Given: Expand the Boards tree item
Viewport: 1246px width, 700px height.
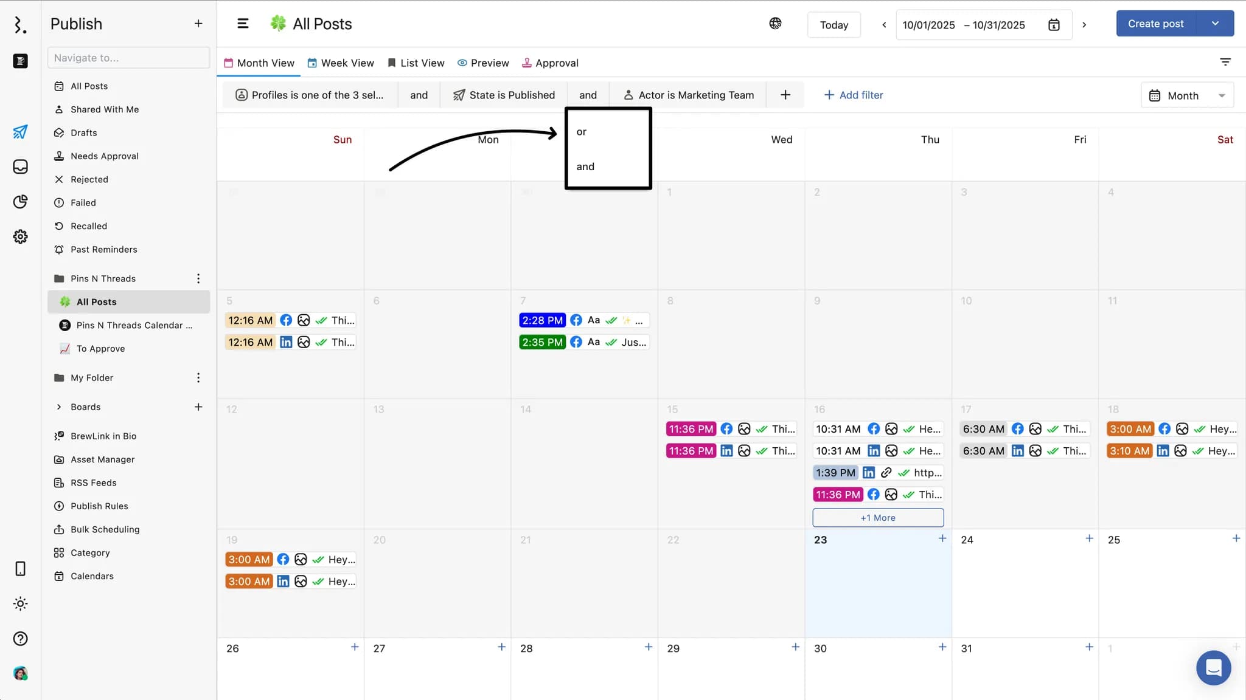Looking at the screenshot, I should tap(59, 407).
